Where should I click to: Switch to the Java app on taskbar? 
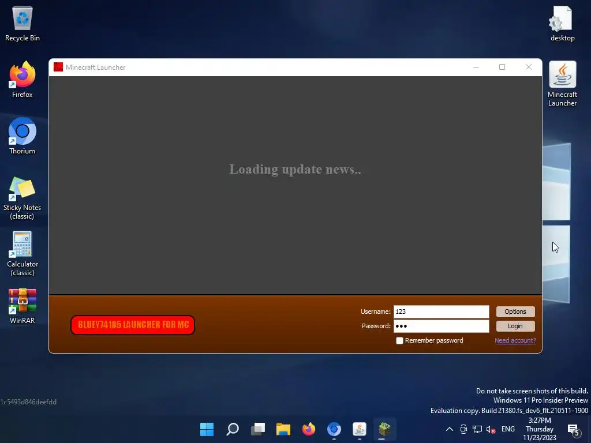coord(360,429)
